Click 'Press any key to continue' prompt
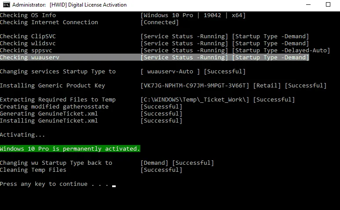340x210 pixels. (x=54, y=184)
